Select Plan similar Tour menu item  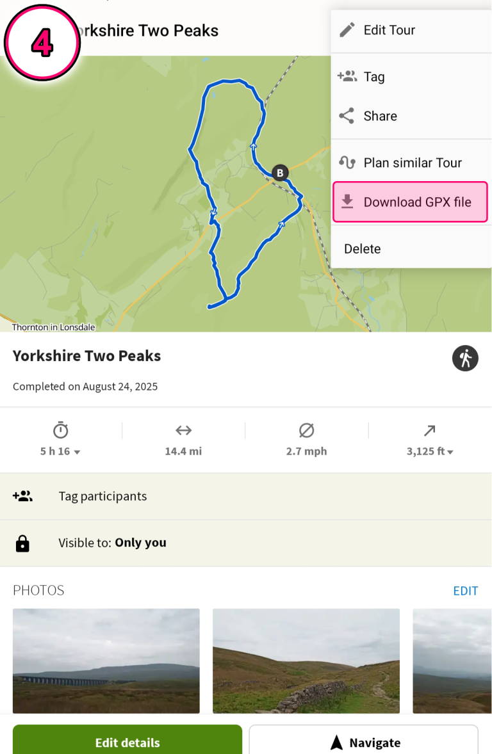413,163
